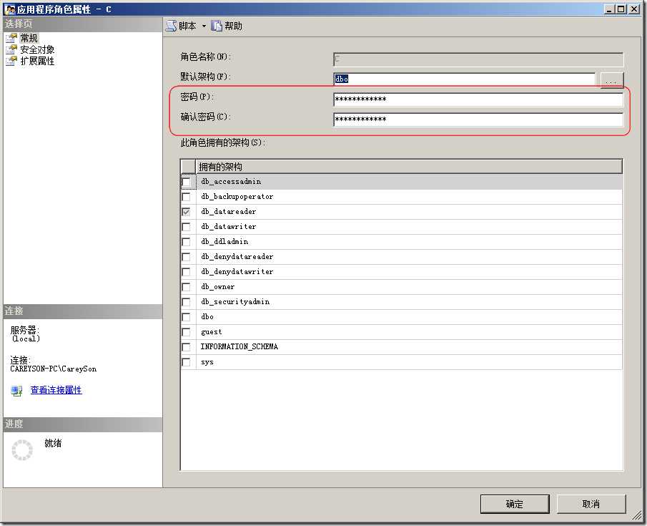Check the sys schema checkbox
Image resolution: width=647 pixels, height=526 pixels.
click(187, 362)
